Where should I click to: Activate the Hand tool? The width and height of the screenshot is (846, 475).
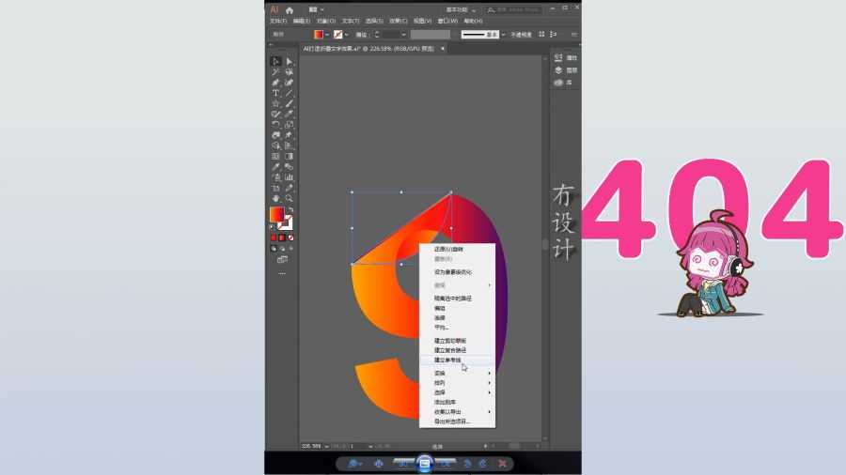(x=276, y=198)
